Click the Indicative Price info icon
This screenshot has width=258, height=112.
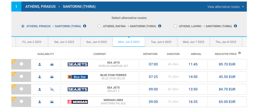(x=239, y=53)
